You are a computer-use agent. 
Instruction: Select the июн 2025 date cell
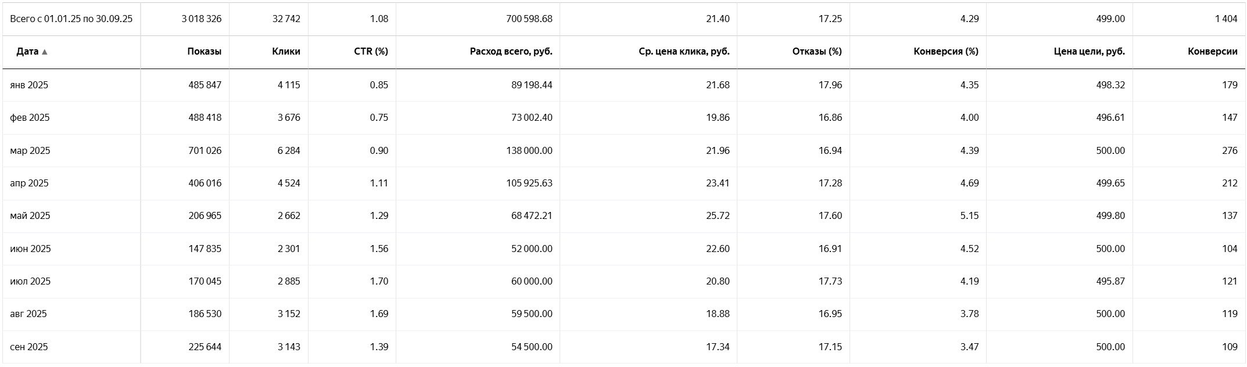[x=30, y=249]
